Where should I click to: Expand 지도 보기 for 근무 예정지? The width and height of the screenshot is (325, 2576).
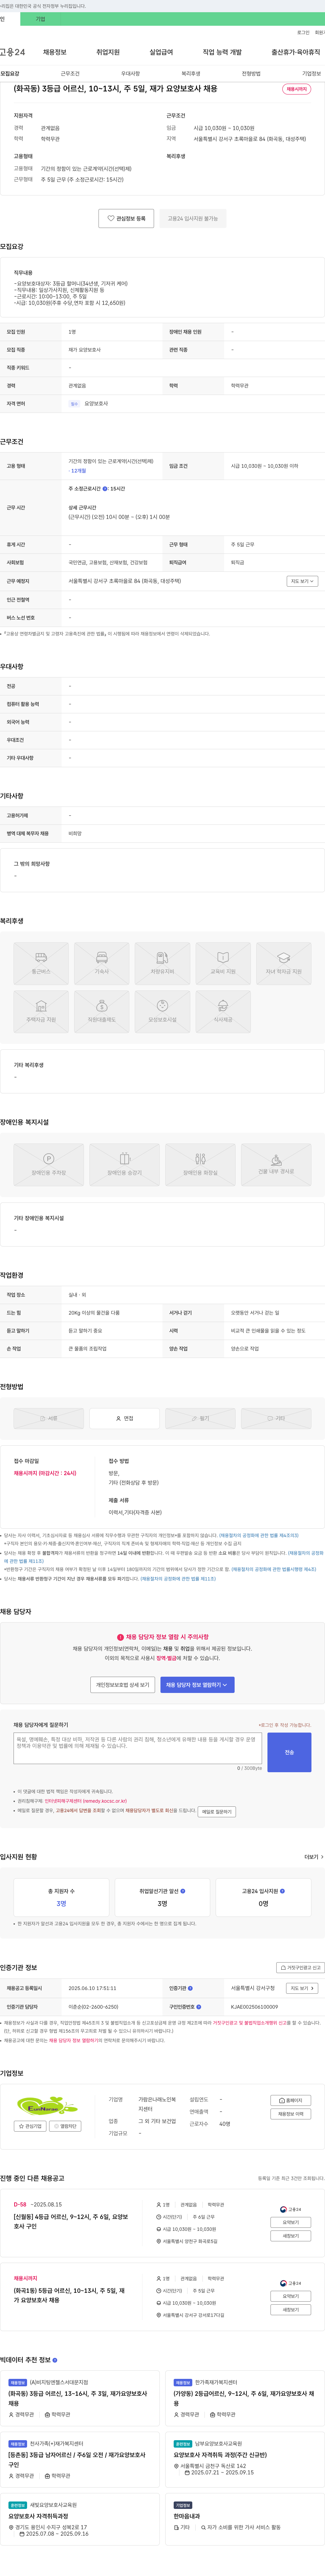tap(302, 581)
